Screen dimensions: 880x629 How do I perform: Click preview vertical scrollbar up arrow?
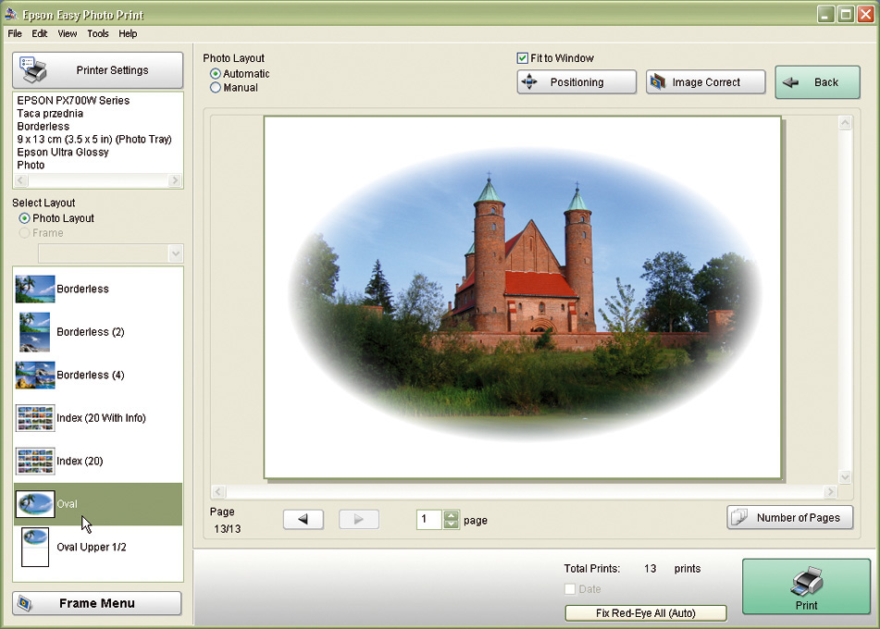(x=845, y=122)
